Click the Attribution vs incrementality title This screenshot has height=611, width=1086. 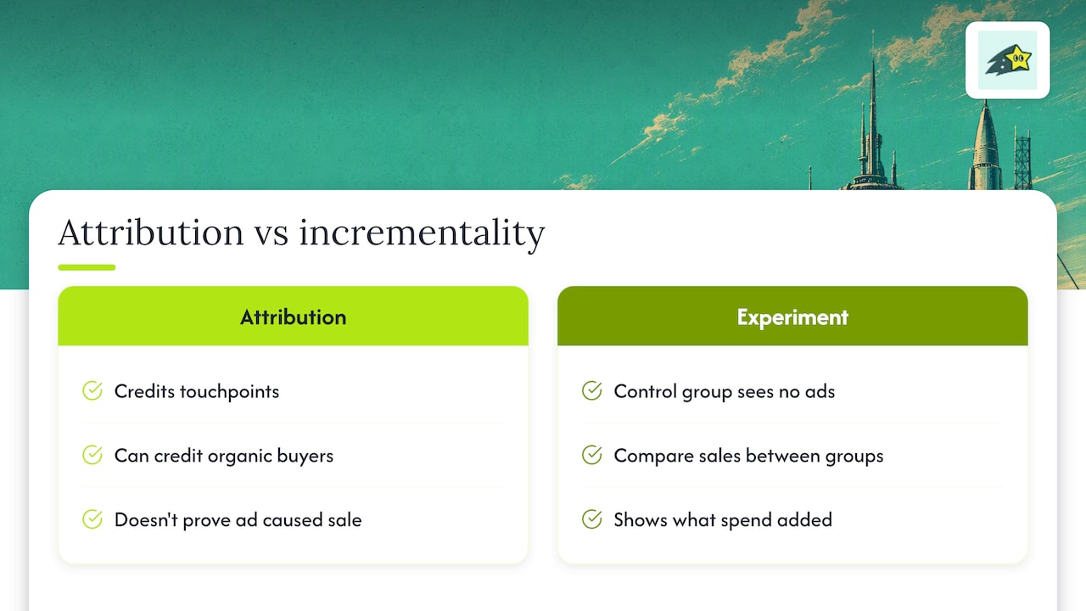coord(301,233)
